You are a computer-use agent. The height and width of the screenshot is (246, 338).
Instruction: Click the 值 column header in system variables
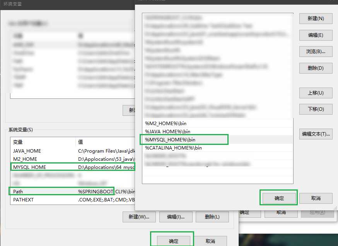(x=106, y=142)
